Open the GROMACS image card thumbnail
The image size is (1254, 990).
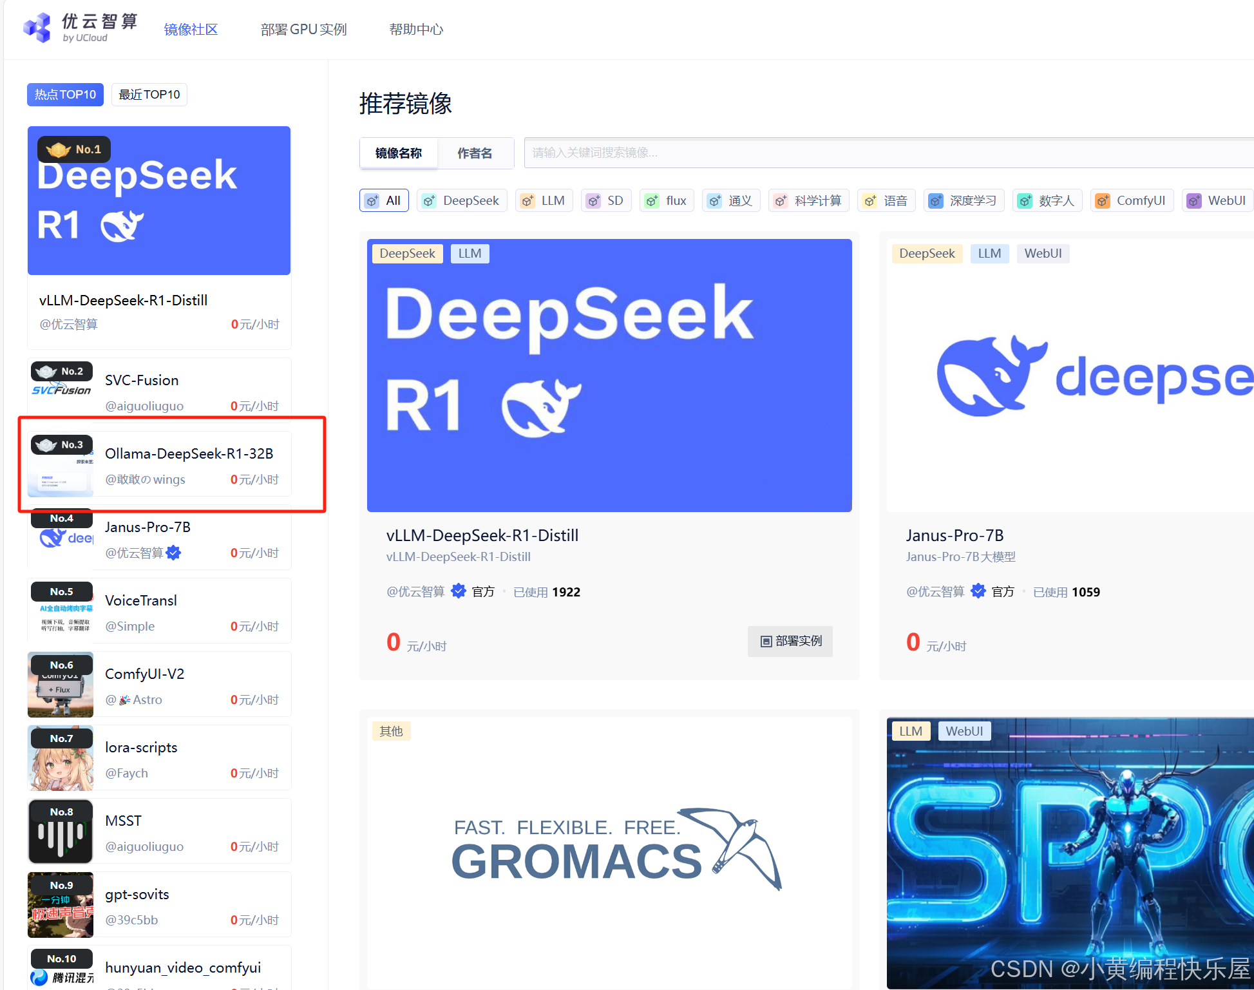pos(609,850)
